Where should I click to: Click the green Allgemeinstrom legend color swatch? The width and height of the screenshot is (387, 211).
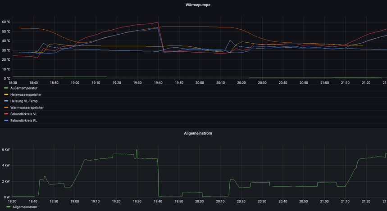[9, 207]
